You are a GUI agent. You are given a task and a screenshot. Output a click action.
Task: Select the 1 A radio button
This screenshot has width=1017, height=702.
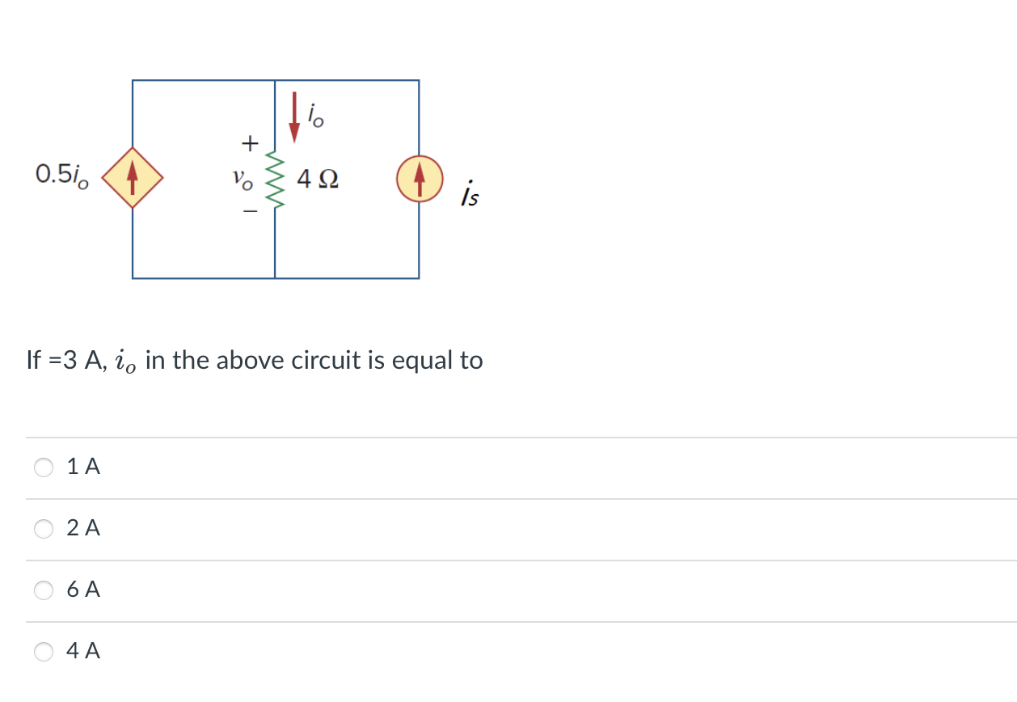point(44,467)
